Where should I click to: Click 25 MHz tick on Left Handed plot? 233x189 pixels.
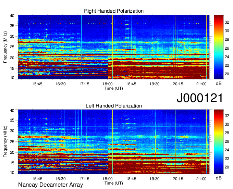(12, 142)
